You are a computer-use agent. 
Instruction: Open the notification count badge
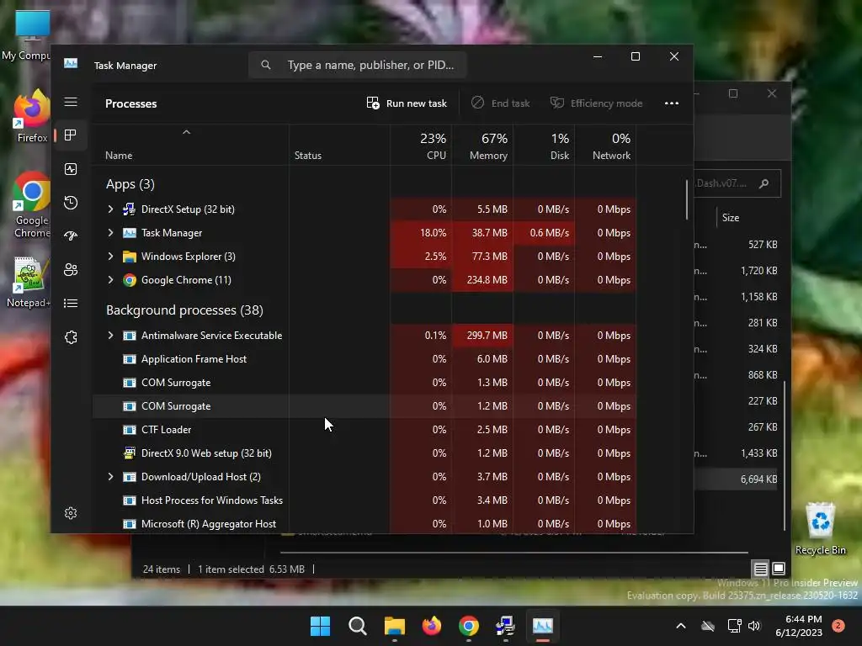(x=838, y=626)
